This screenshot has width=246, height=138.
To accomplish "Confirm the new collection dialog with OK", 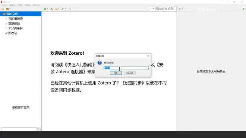I will point(116,73).
